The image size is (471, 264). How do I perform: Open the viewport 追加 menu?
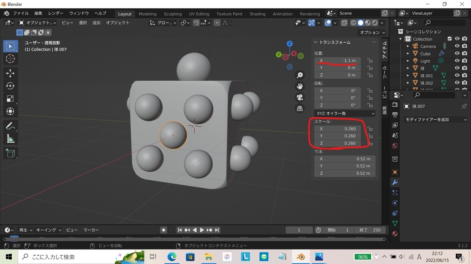point(96,23)
